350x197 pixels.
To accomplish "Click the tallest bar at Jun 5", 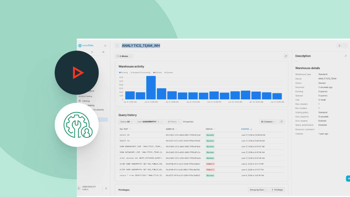I will click(x=151, y=88).
